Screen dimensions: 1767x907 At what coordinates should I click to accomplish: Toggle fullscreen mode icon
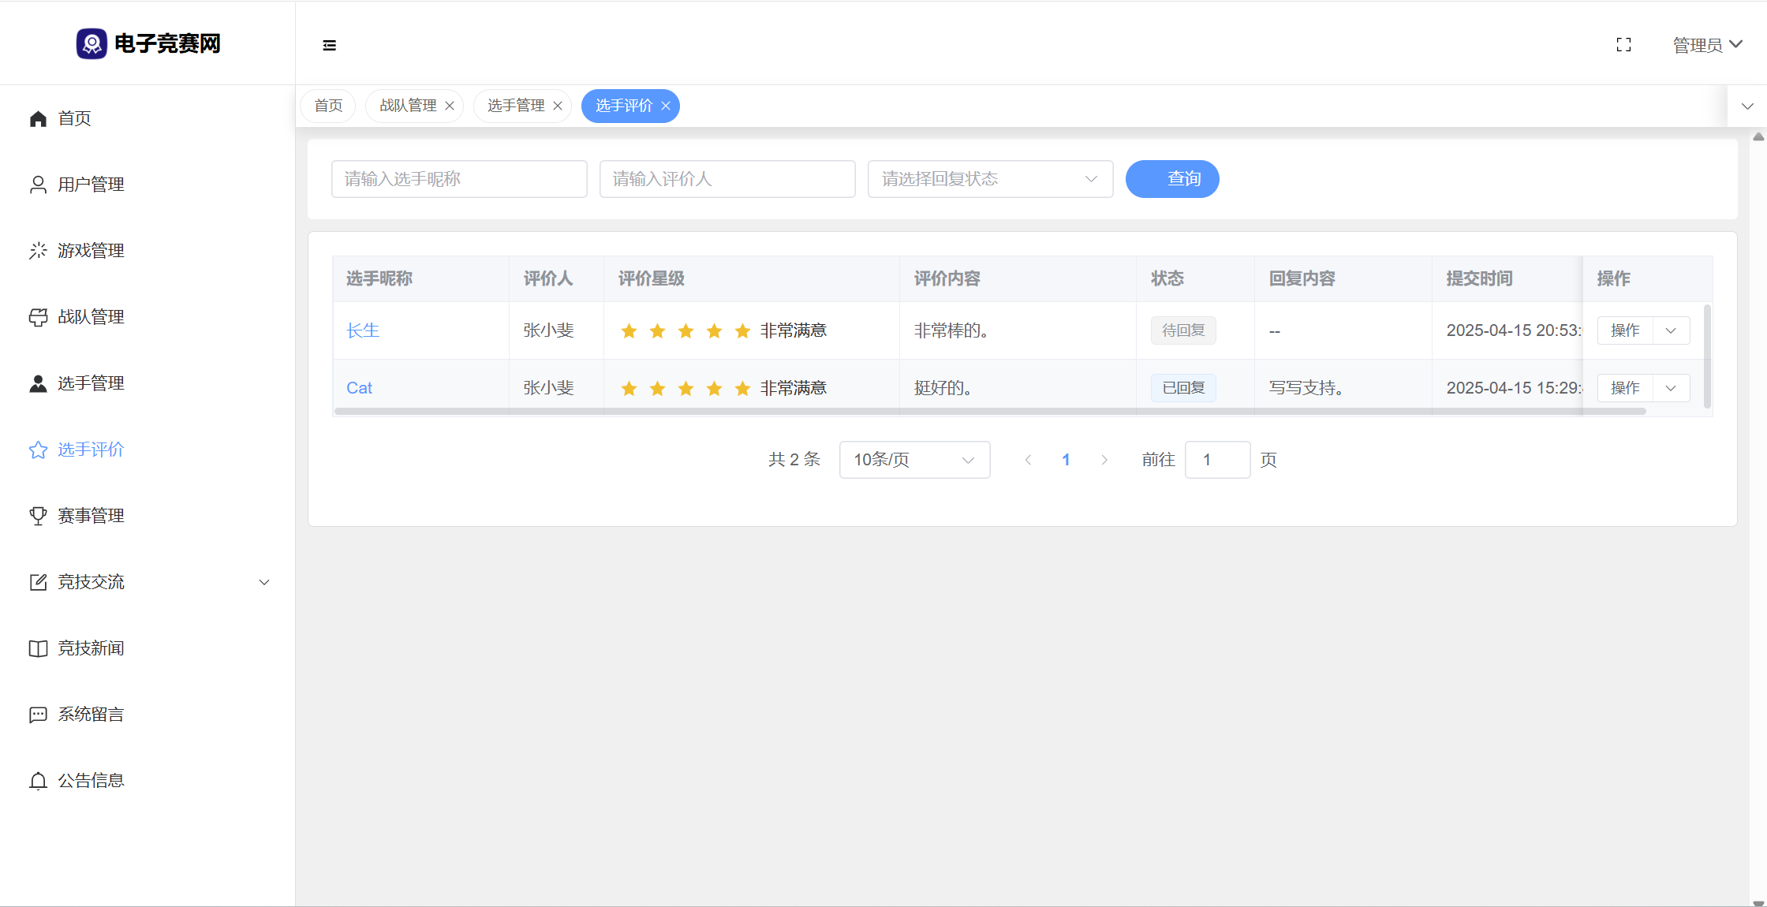coord(1623,45)
